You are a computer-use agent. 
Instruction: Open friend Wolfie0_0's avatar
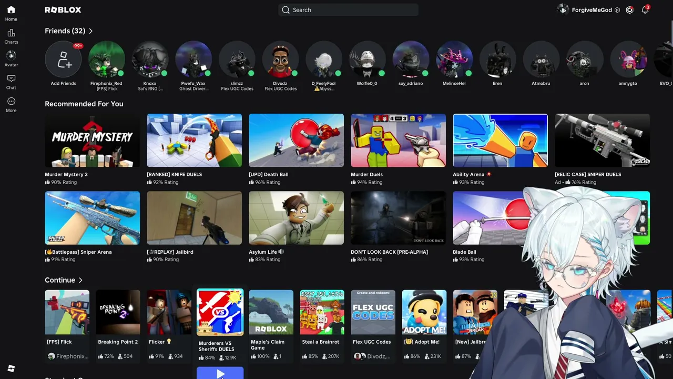pos(367,59)
